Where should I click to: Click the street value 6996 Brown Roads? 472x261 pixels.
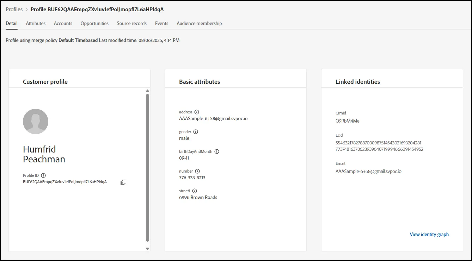pyautogui.click(x=198, y=197)
